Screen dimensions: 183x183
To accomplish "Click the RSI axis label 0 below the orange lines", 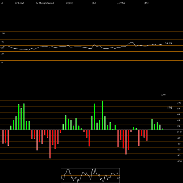I will (x=2, y=63).
